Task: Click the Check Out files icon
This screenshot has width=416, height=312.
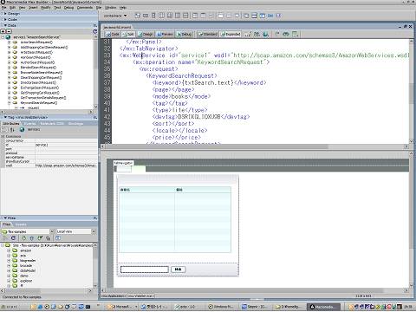Action: 40,238
